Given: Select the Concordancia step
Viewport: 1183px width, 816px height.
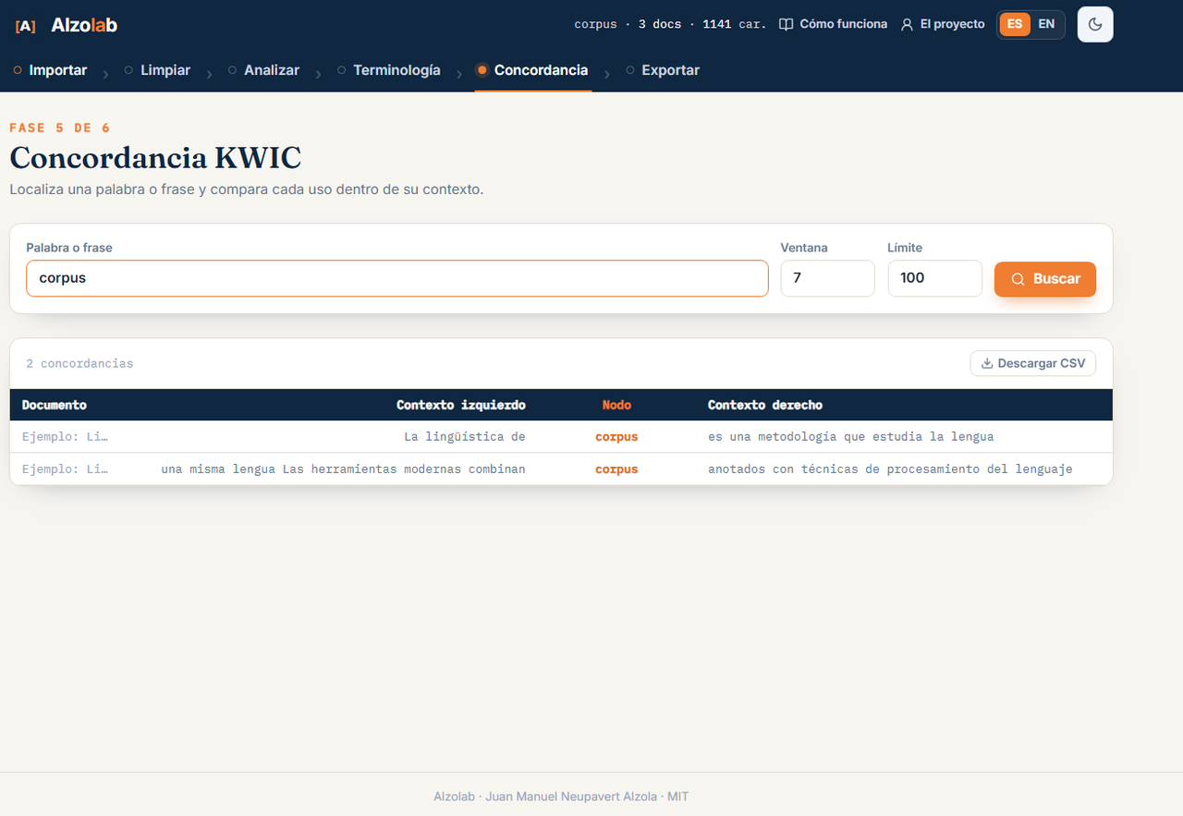Looking at the screenshot, I should tap(533, 70).
